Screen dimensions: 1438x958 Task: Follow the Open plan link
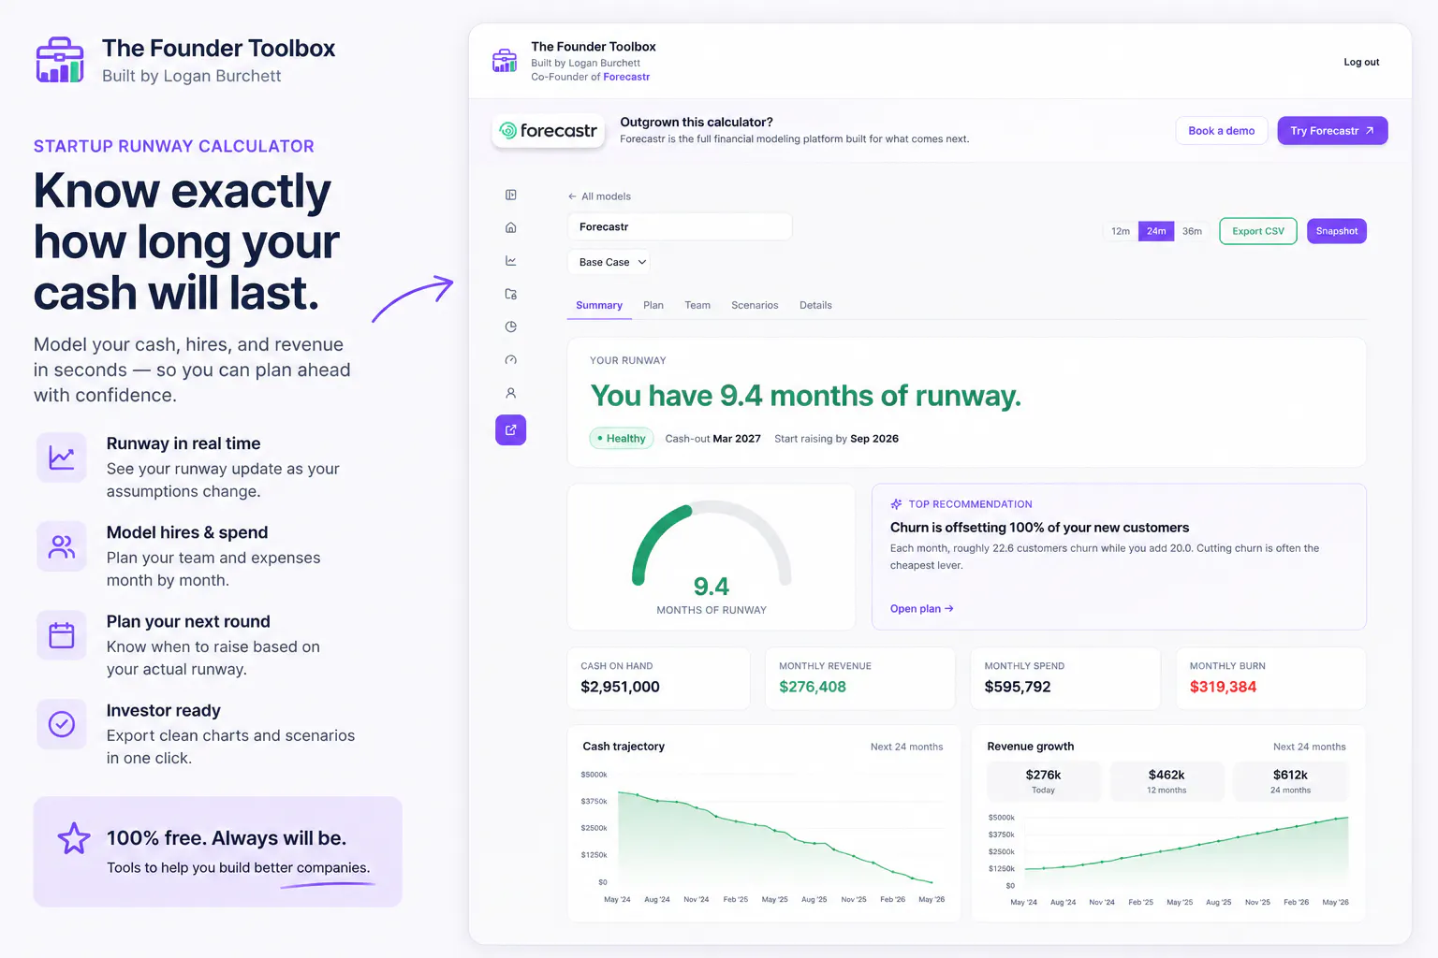click(x=921, y=608)
